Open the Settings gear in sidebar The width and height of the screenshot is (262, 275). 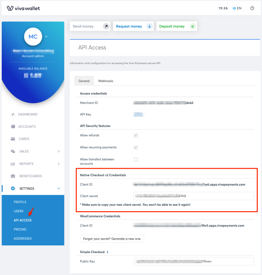coord(12,188)
